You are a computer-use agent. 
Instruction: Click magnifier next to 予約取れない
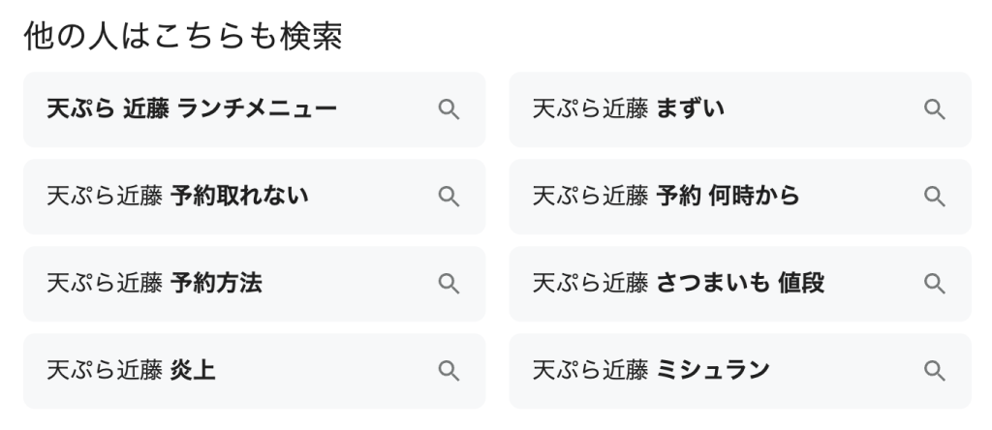click(449, 197)
